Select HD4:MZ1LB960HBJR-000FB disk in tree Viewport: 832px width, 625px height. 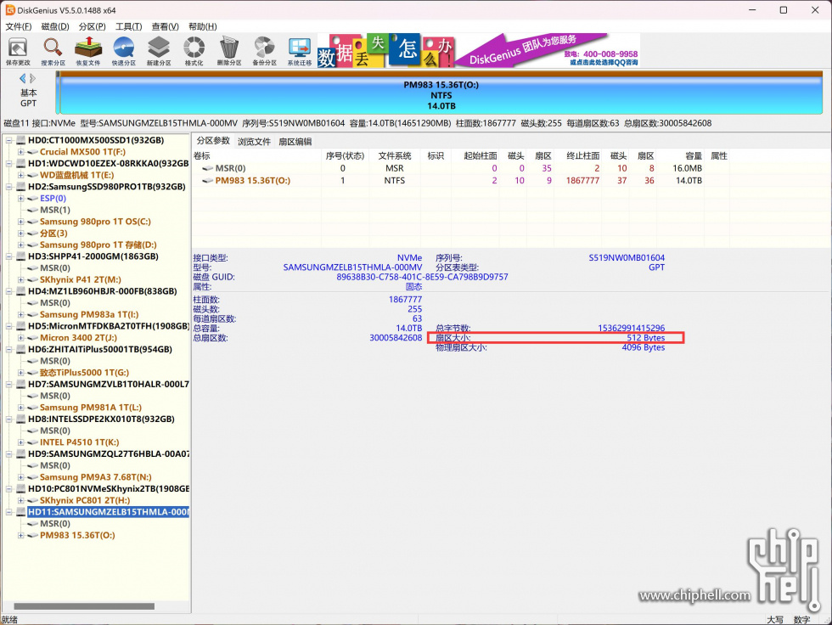pos(103,291)
